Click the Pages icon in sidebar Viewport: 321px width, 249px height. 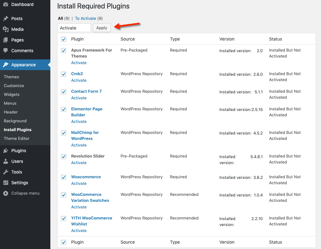[x=6, y=40]
